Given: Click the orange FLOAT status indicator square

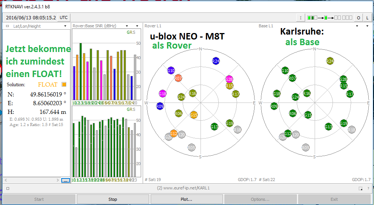Looking at the screenshot, I should (x=64, y=84).
